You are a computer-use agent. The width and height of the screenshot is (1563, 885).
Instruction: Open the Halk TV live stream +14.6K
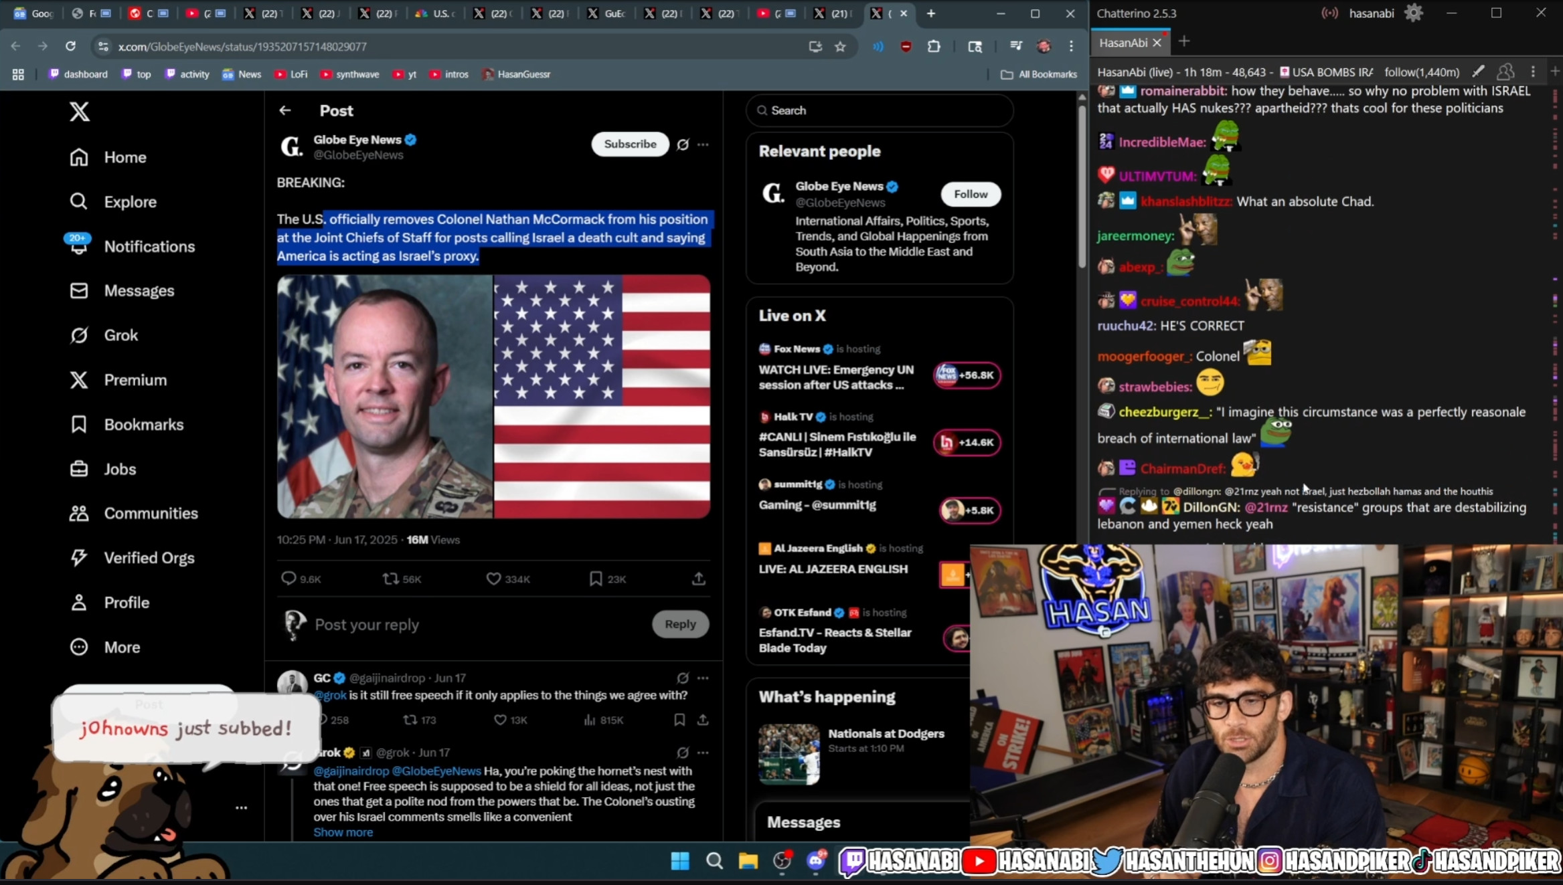point(967,442)
